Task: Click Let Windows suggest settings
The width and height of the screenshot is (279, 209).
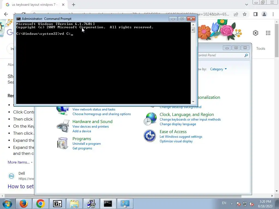Action: coord(181,137)
